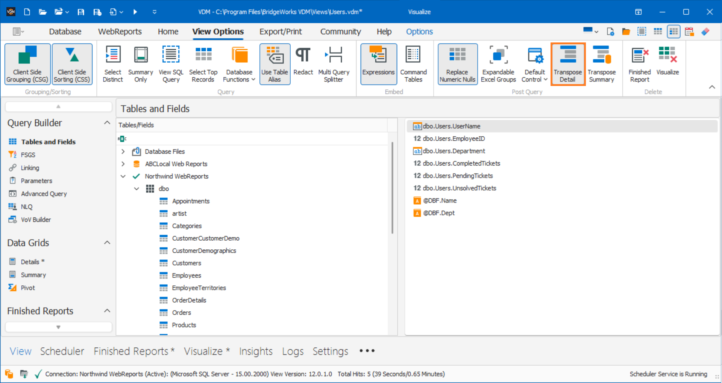Screen dimensions: 722x383
Task: Activate the Redact tool
Action: click(x=303, y=64)
